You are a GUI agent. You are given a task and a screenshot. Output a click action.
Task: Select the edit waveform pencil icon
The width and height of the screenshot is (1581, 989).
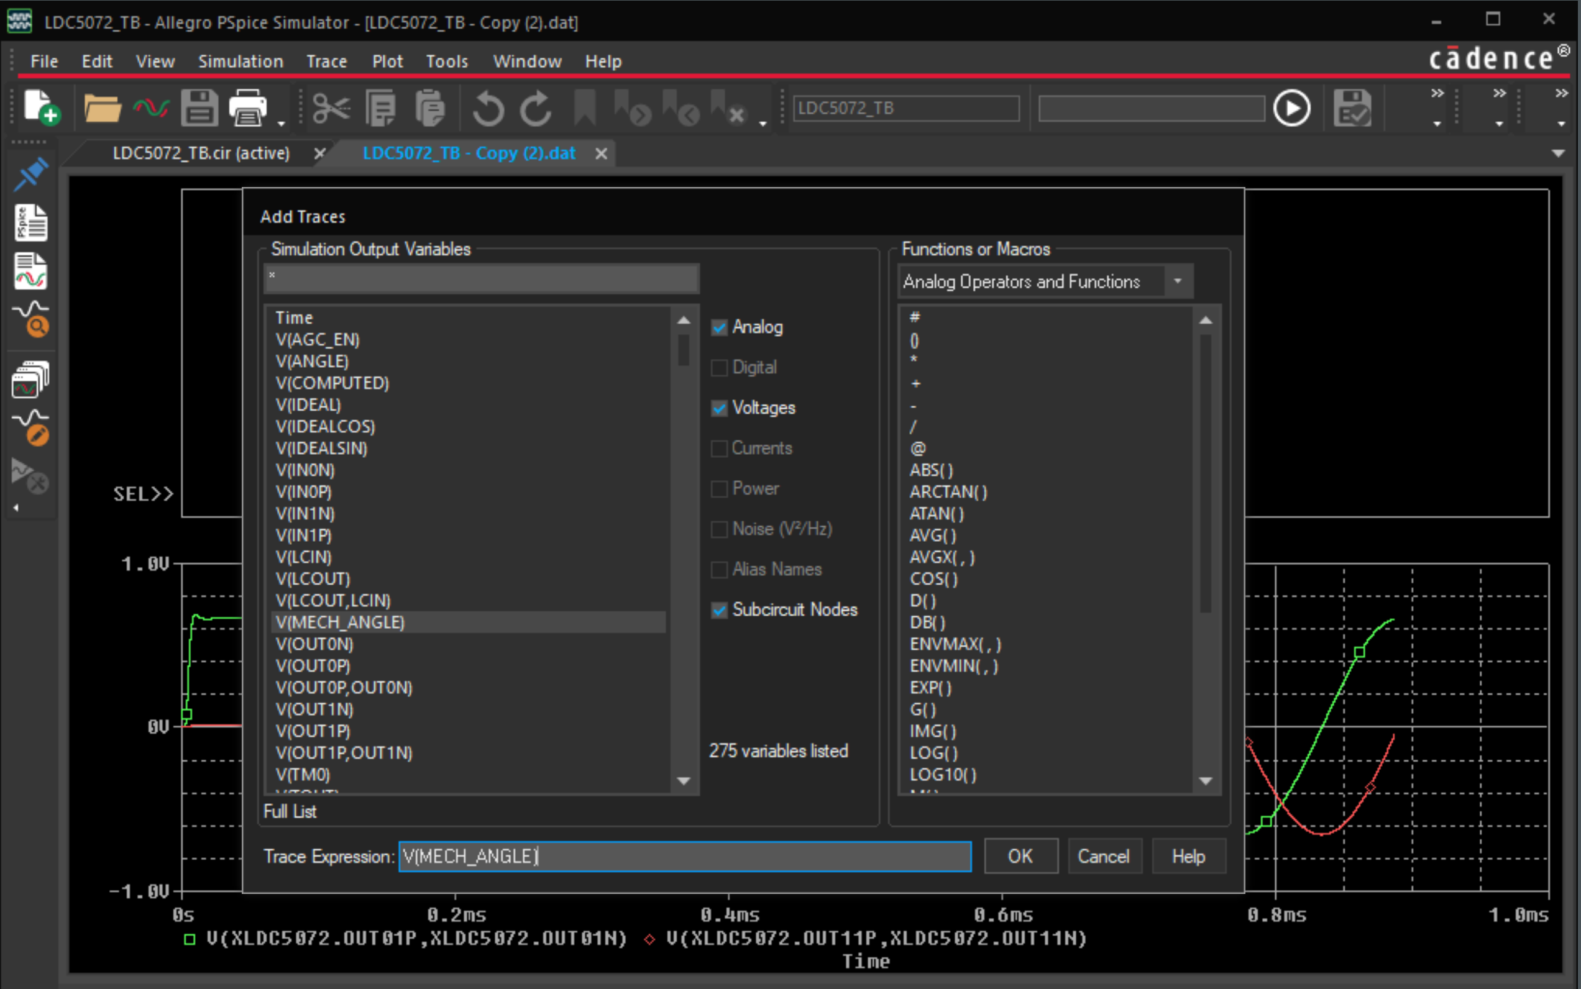32,425
